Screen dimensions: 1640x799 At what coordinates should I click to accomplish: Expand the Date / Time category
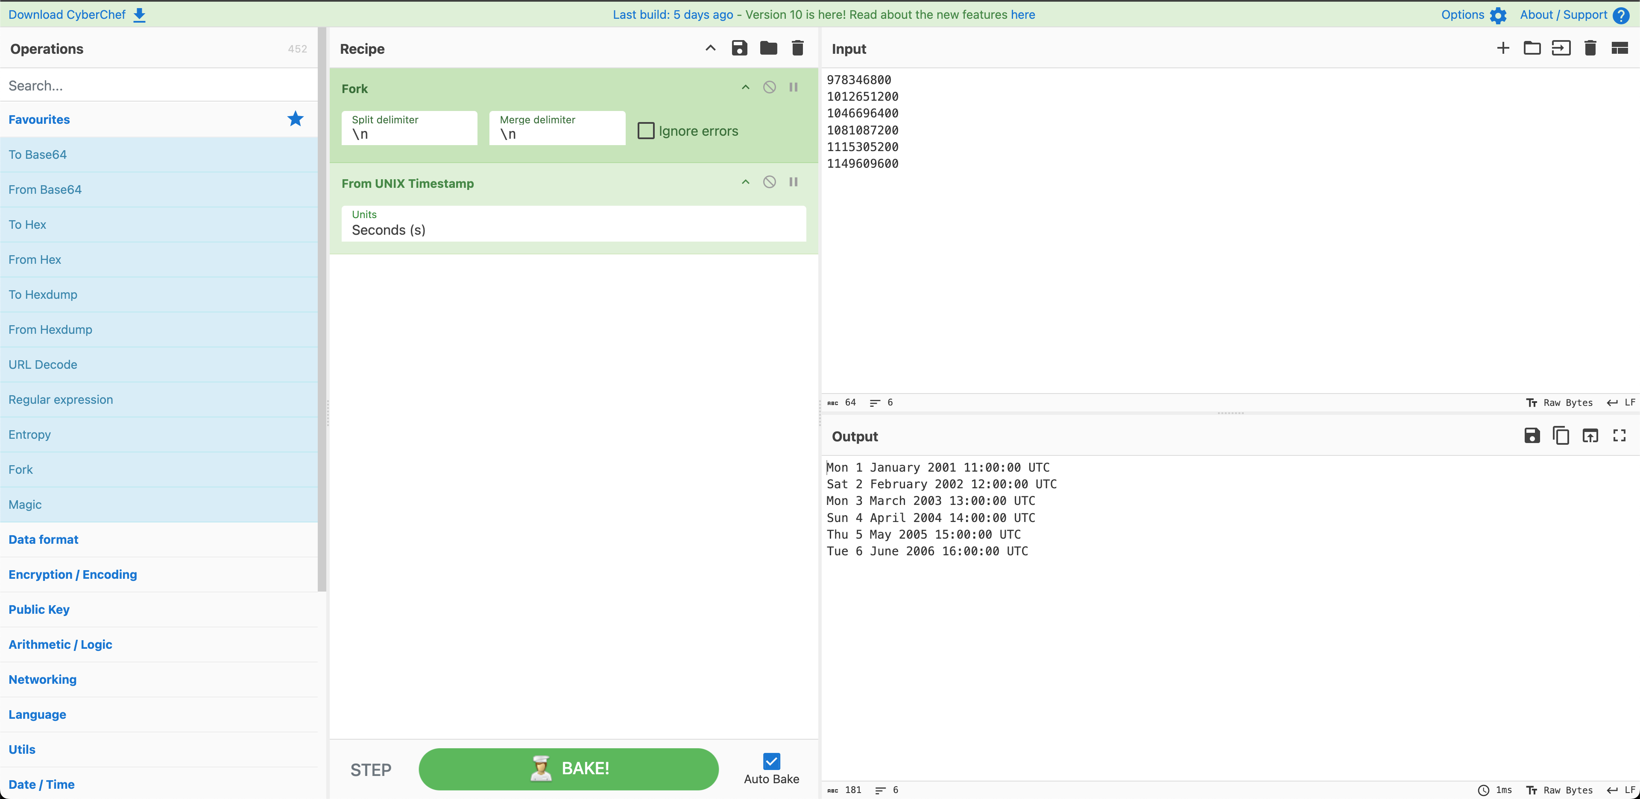pyautogui.click(x=42, y=784)
